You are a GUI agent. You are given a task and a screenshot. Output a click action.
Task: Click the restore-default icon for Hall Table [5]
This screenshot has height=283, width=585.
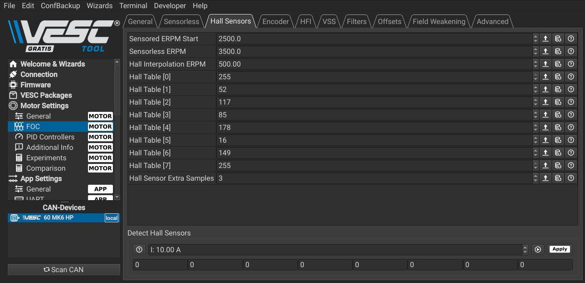tap(558, 140)
